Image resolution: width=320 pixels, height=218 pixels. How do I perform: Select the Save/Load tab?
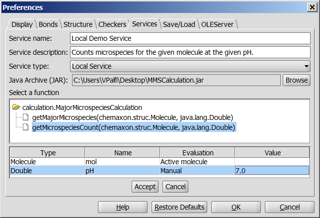coord(179,24)
